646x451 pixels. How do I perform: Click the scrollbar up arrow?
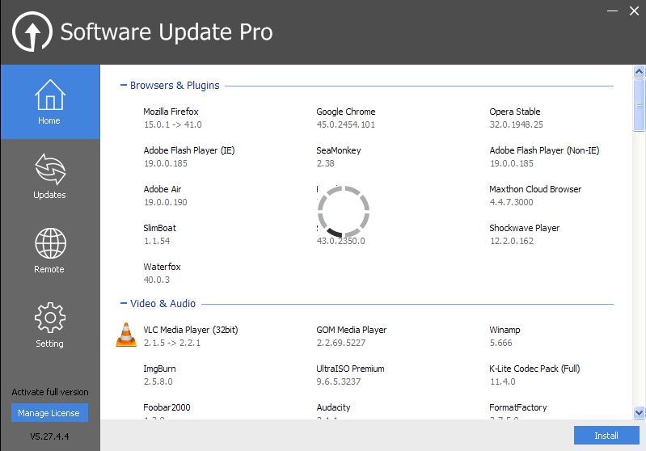click(639, 72)
